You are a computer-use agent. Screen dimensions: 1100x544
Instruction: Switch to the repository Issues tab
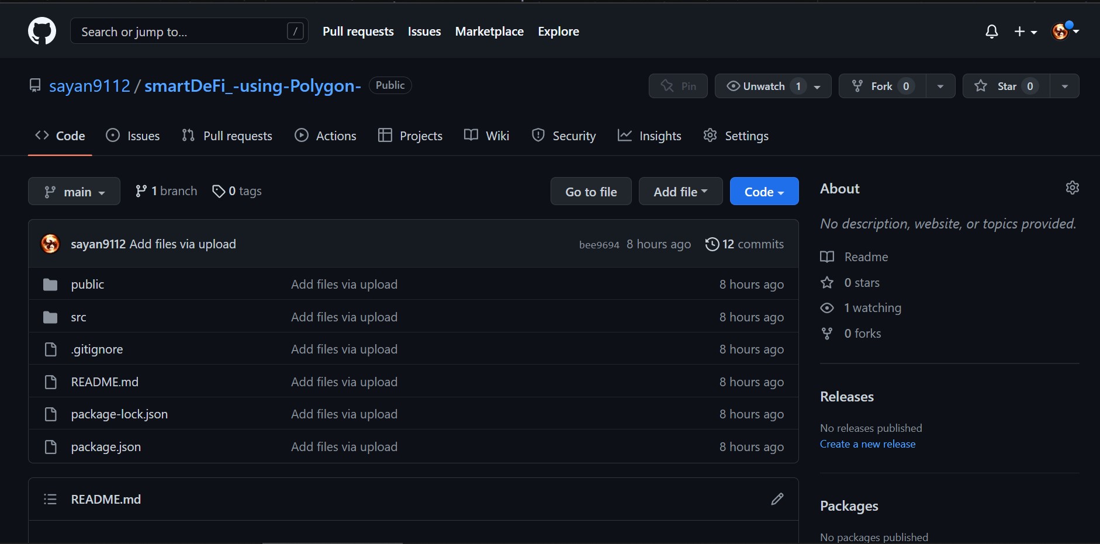coord(133,136)
